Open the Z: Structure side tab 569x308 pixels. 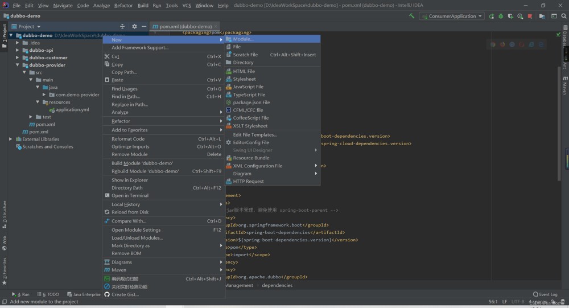click(x=5, y=214)
